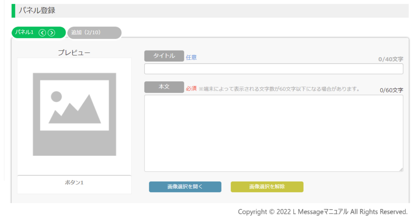This screenshot has width=412, height=220.
Task: Click the 0/60文字 character counter
Action: 391,90
